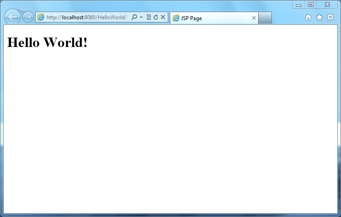
Task: Open Favorites with the star icon
Action: coord(319,17)
